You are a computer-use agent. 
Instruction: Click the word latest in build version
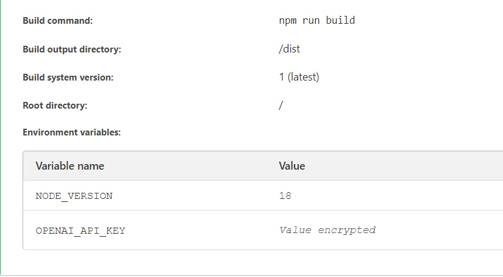click(x=303, y=77)
